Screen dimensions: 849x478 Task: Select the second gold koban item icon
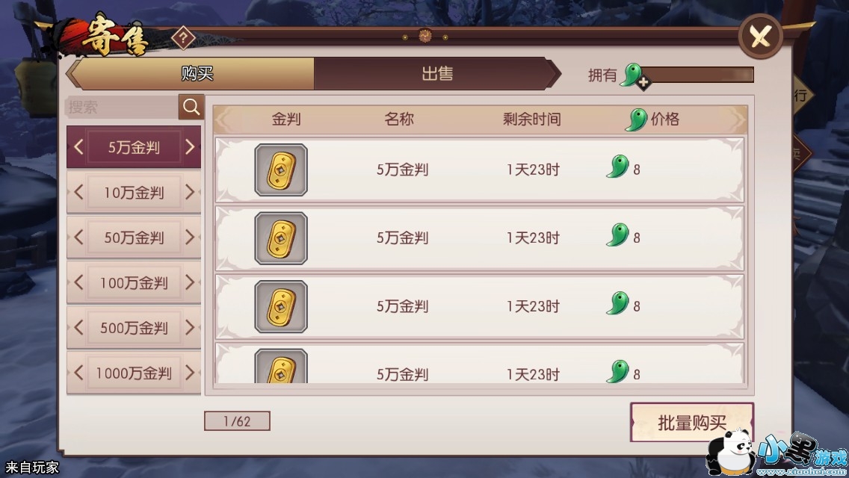pyautogui.click(x=281, y=238)
